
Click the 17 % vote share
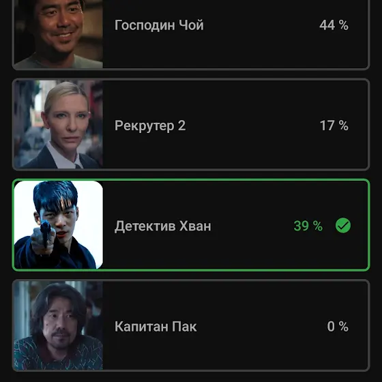click(334, 126)
